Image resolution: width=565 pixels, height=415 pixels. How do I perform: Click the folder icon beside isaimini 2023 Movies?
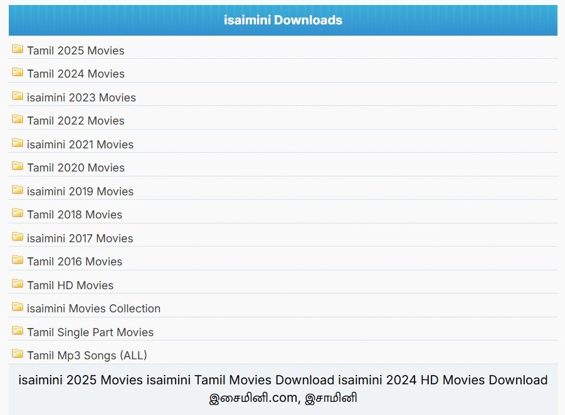[18, 96]
